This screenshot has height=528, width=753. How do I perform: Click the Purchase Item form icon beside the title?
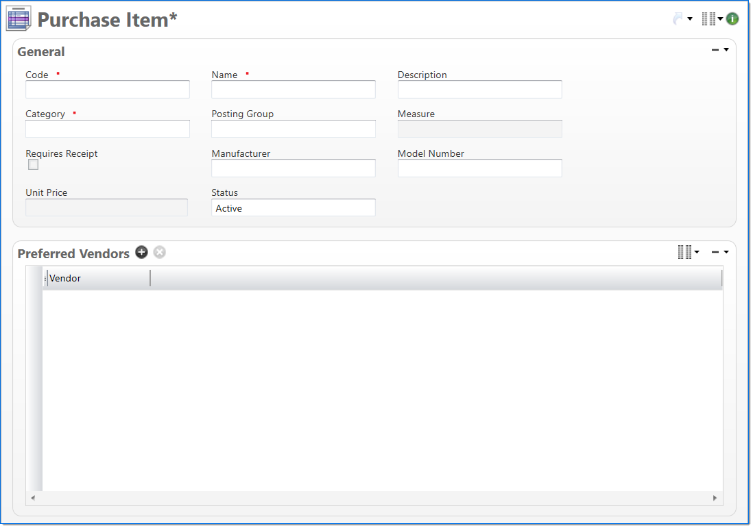(x=19, y=19)
